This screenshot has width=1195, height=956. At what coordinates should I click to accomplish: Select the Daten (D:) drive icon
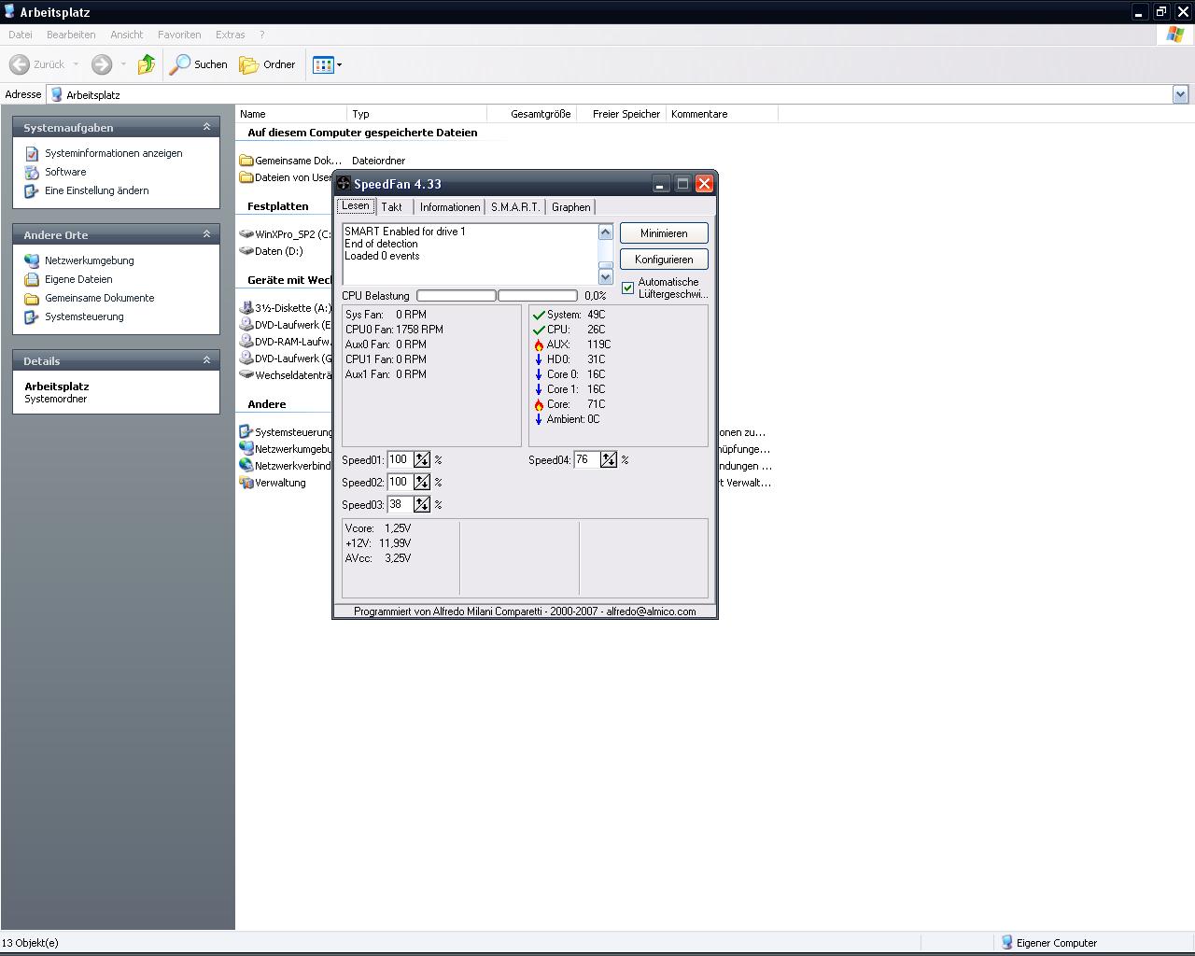(x=246, y=251)
